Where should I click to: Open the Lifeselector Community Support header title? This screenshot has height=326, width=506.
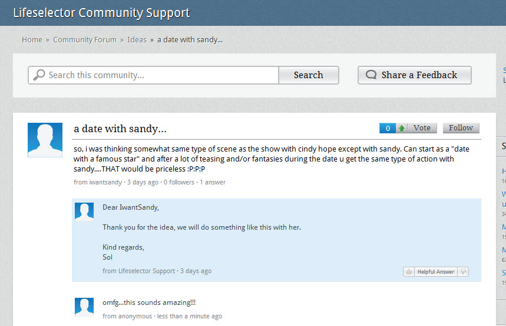(101, 13)
